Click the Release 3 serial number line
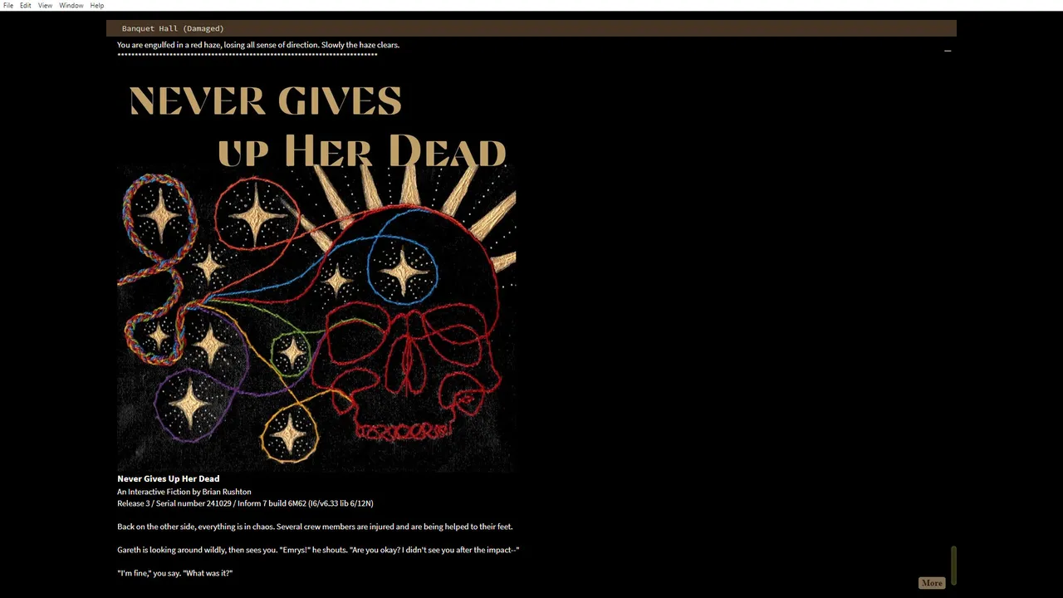This screenshot has height=598, width=1063. [245, 503]
